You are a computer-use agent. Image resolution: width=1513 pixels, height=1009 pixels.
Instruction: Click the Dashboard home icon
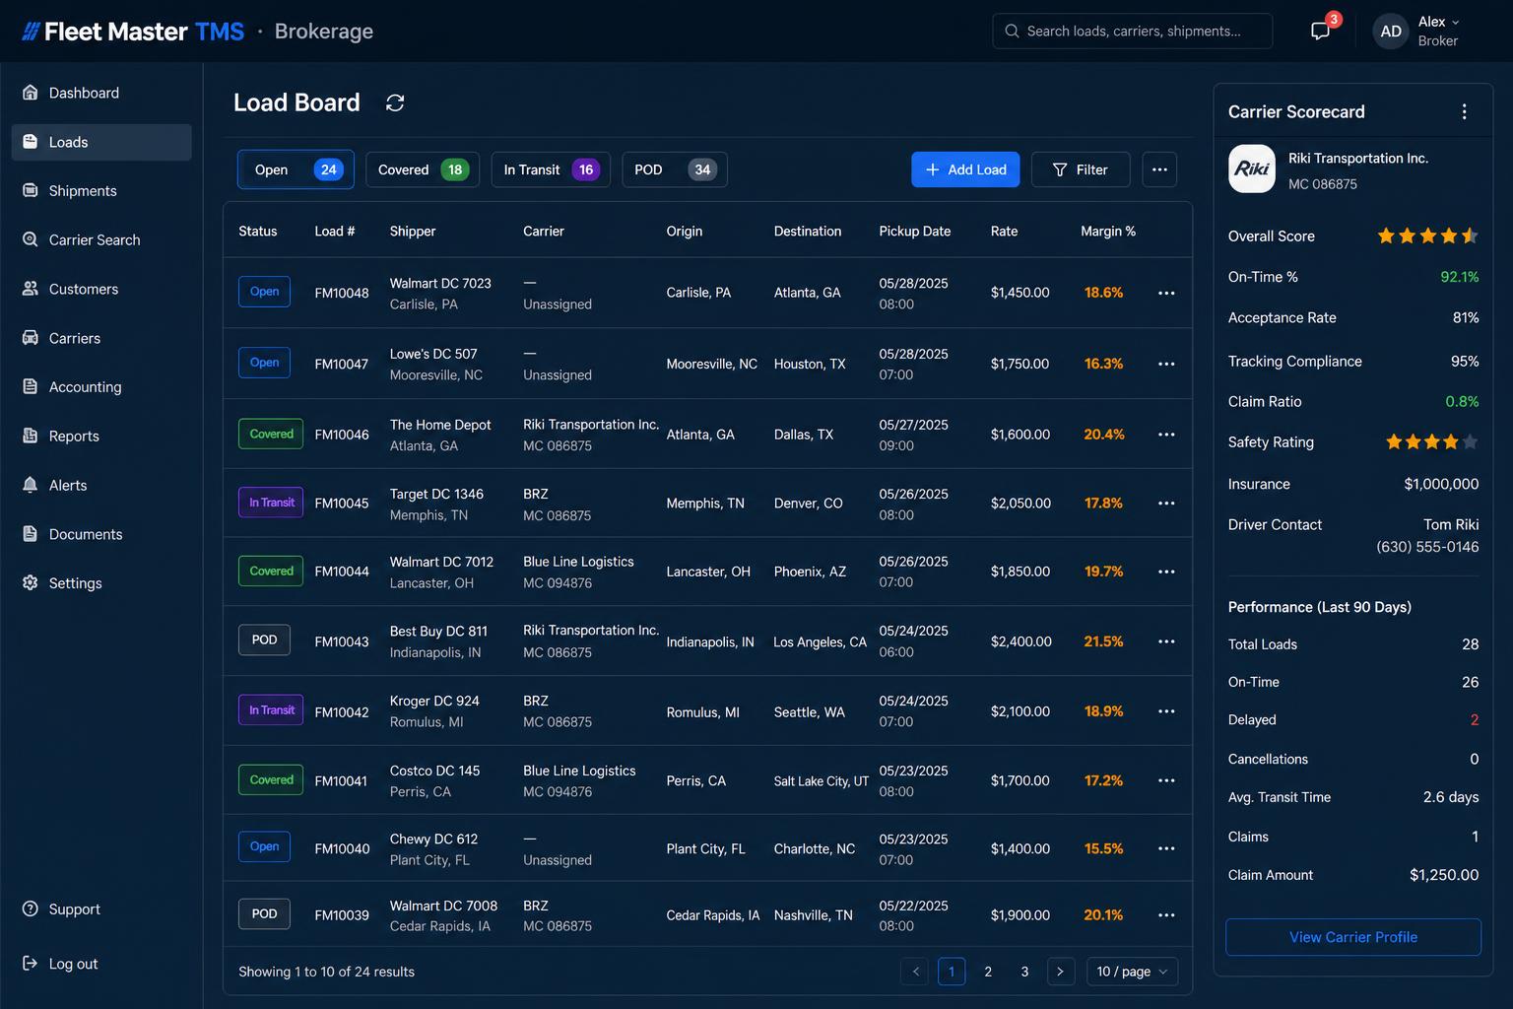(31, 93)
